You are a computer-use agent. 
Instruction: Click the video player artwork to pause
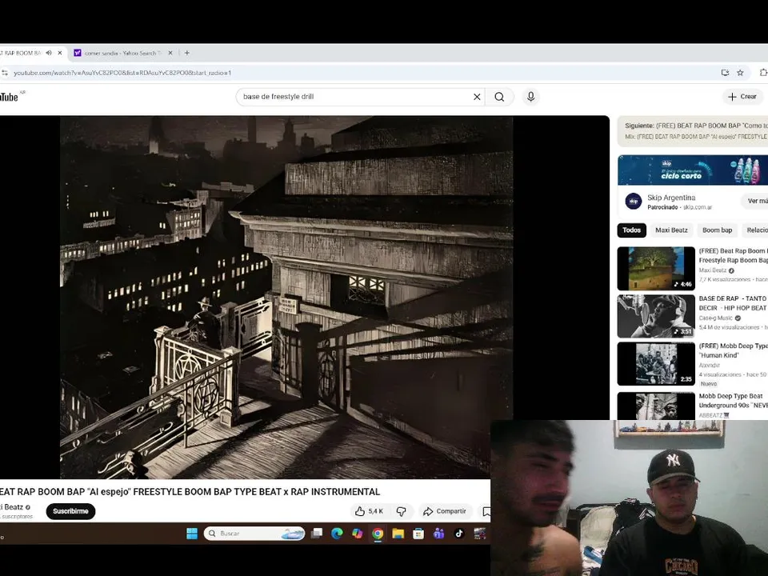[x=286, y=297]
